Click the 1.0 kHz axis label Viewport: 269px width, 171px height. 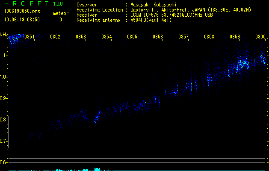[x=3, y=77]
